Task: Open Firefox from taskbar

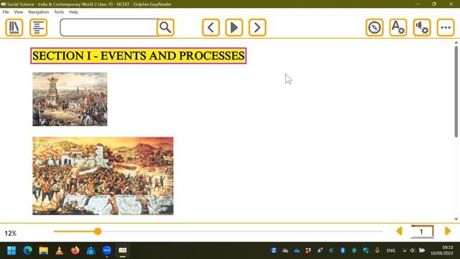Action: (x=75, y=250)
